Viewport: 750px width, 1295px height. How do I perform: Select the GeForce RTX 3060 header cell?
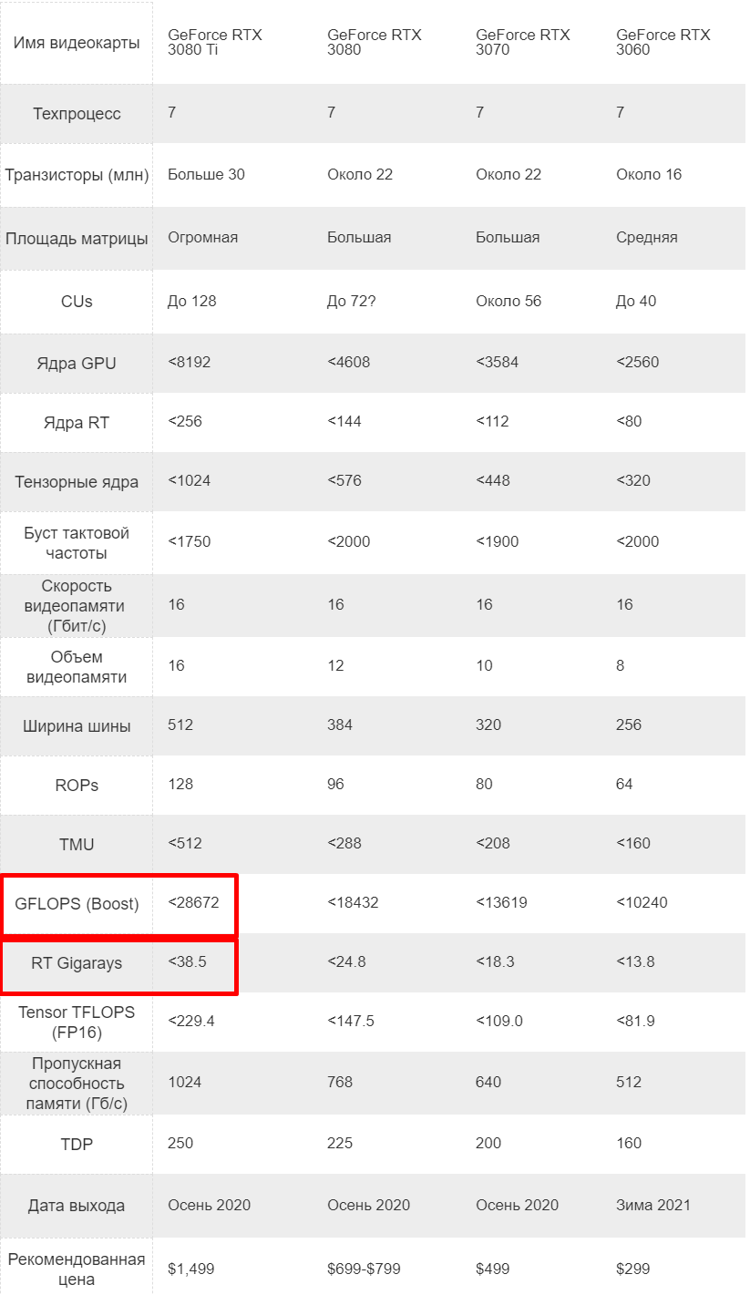tap(663, 42)
